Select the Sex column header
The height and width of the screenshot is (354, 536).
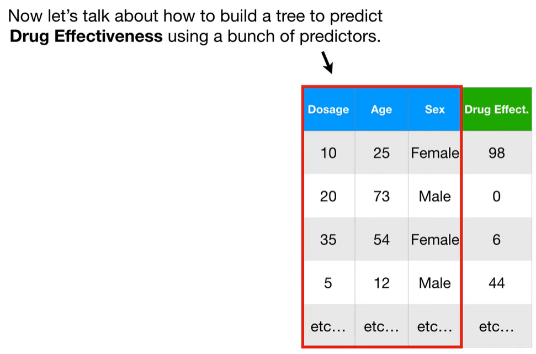[434, 109]
